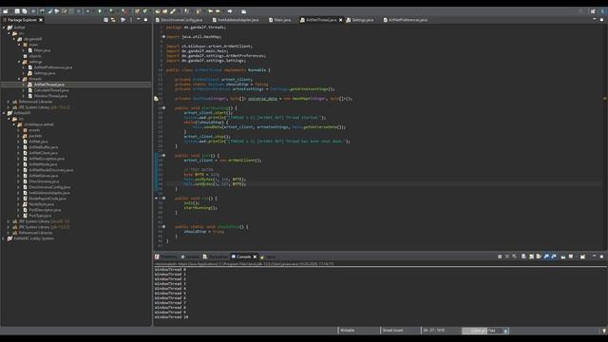This screenshot has height=342, width=608.
Task: Select ArtNetThread.java in Package Explorer
Action: (x=49, y=85)
